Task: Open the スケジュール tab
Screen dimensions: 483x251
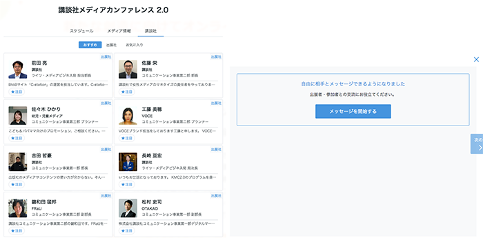Action: point(81,31)
